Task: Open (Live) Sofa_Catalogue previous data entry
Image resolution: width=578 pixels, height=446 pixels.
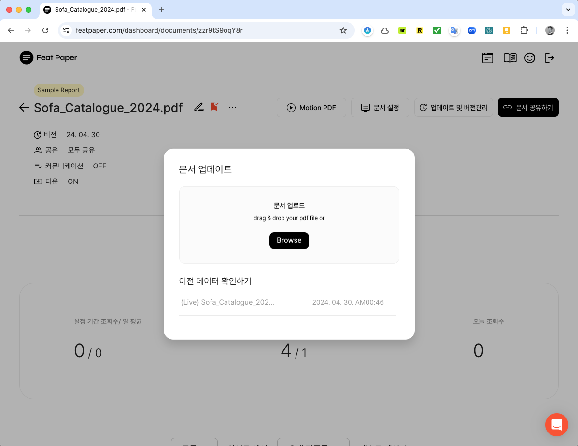Action: (227, 302)
